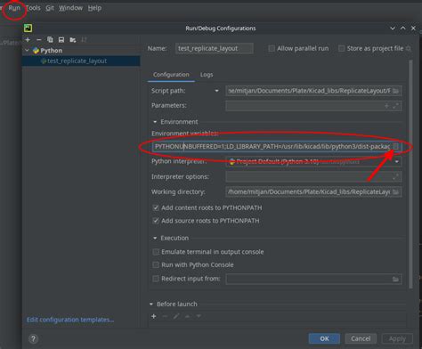The image size is (422, 349).
Task: Switch to the Logs tab
Action: pos(207,75)
